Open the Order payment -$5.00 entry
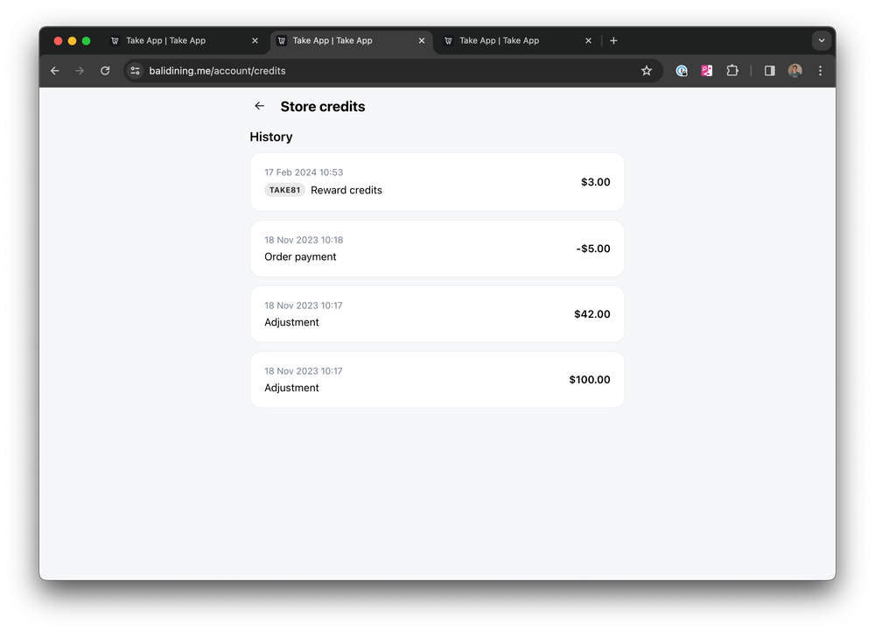 (x=437, y=249)
